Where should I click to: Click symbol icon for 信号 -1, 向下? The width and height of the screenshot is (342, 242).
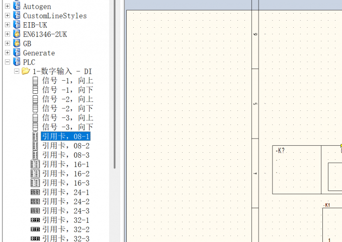point(35,90)
